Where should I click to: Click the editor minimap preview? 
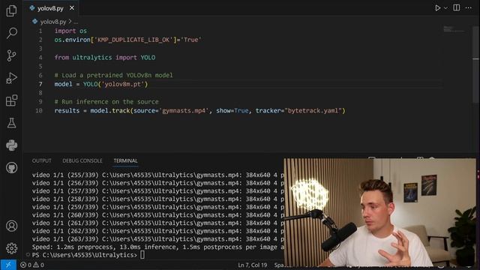pyautogui.click(x=454, y=30)
